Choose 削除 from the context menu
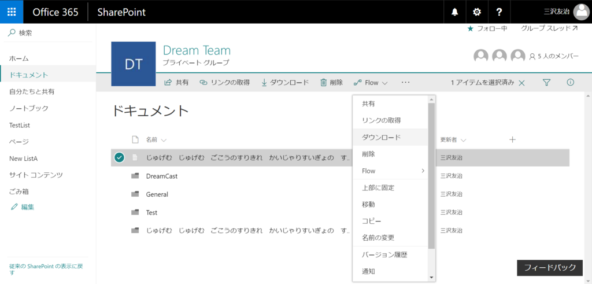The height and width of the screenshot is (284, 592). click(x=390, y=154)
